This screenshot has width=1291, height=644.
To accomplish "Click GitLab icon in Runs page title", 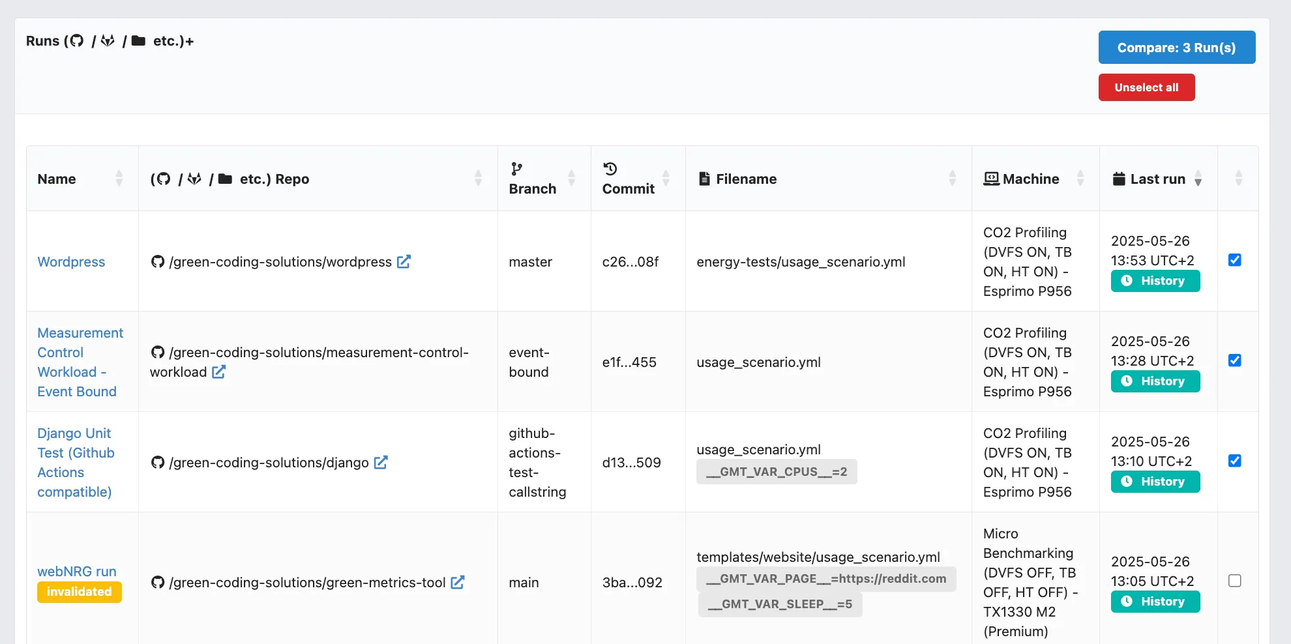I will [x=108, y=40].
